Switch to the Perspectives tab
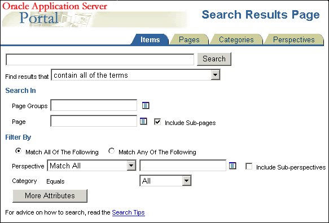Viewport: 329px width, 223px height. point(294,39)
